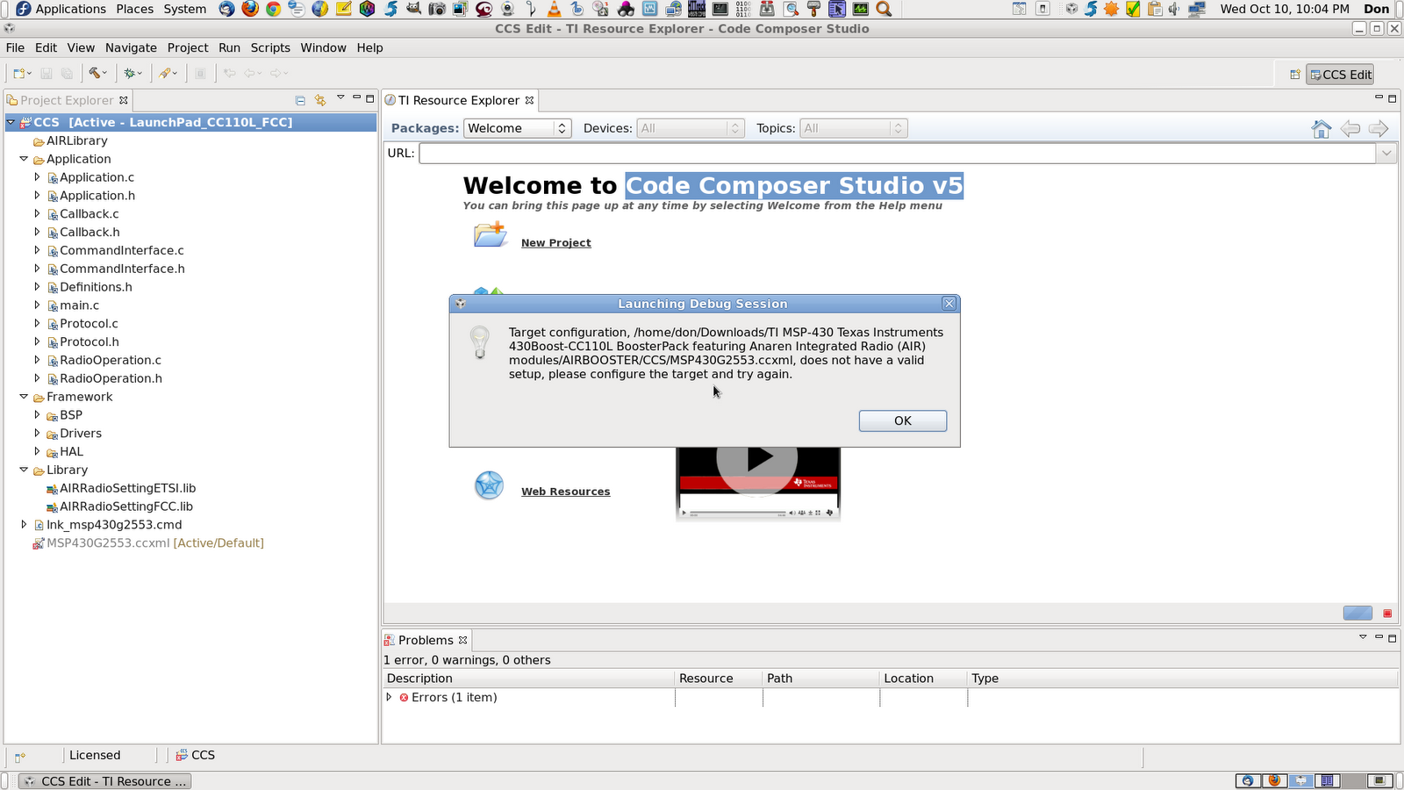This screenshot has width=1404, height=790.
Task: Launch GIMP from the top panel
Action: (x=414, y=9)
